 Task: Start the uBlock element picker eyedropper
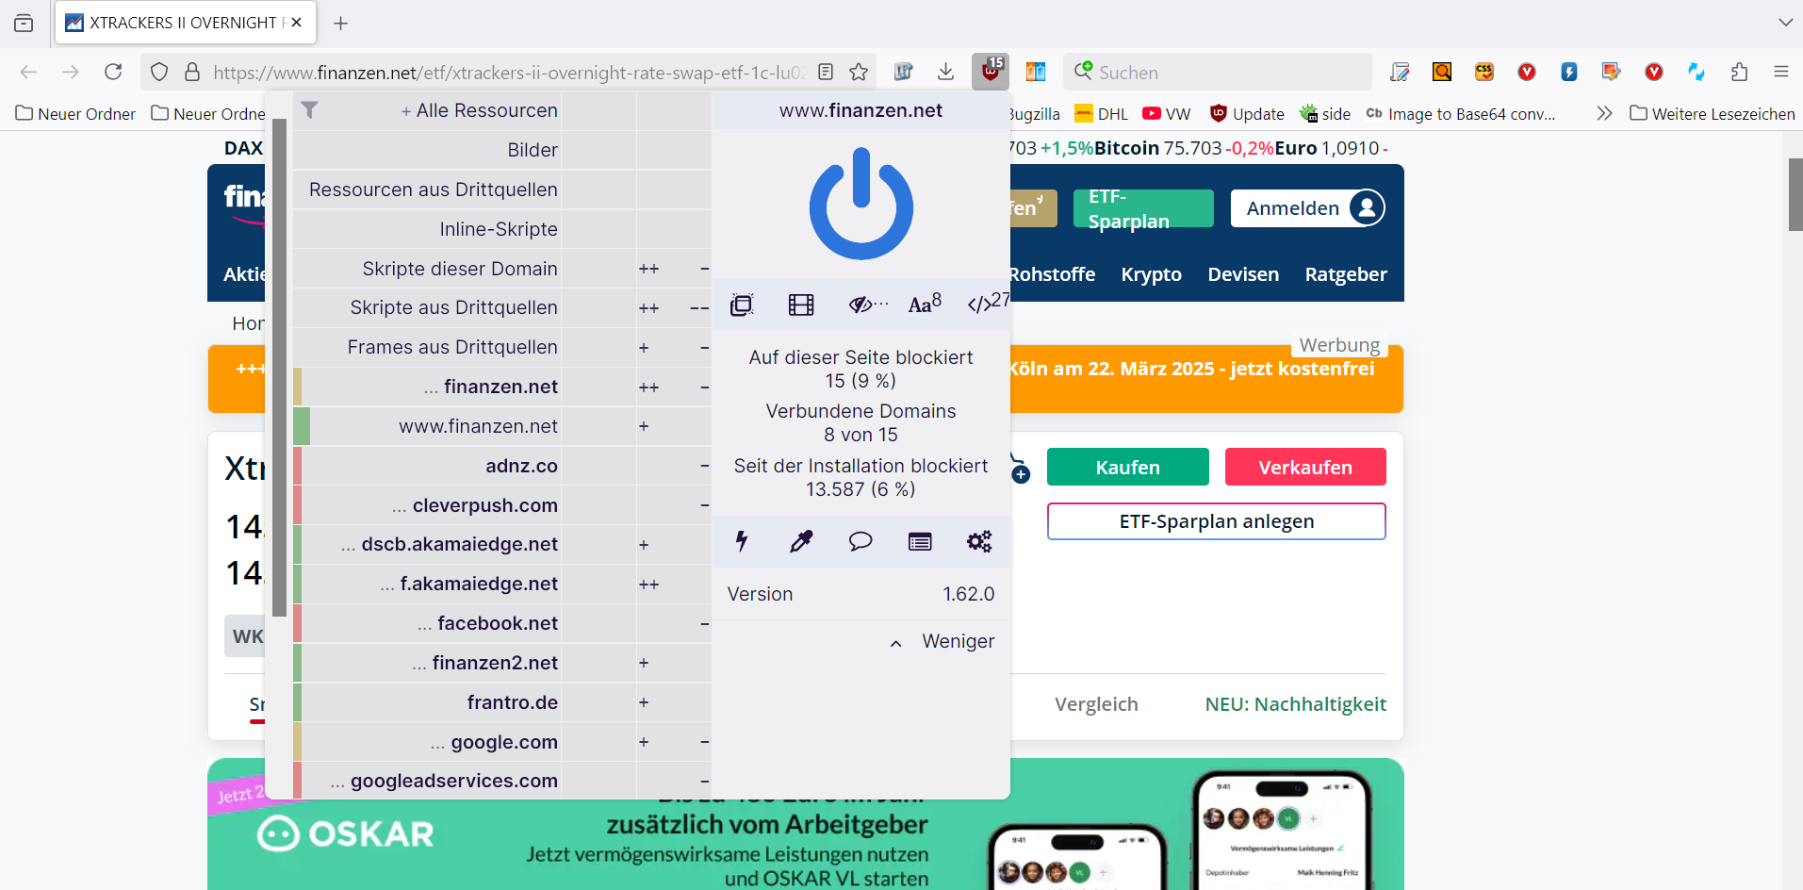801,541
